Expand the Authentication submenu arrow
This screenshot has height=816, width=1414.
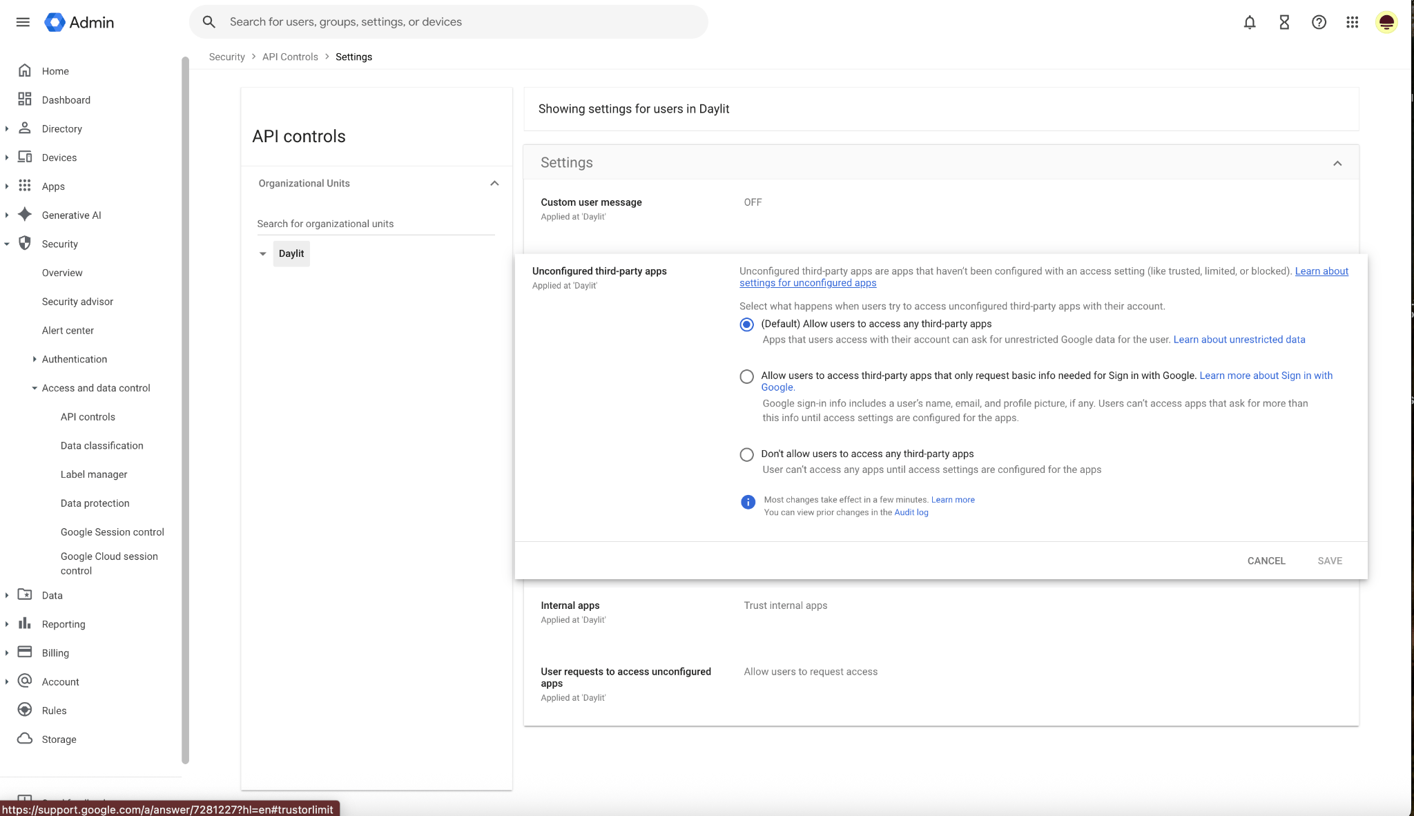tap(34, 359)
